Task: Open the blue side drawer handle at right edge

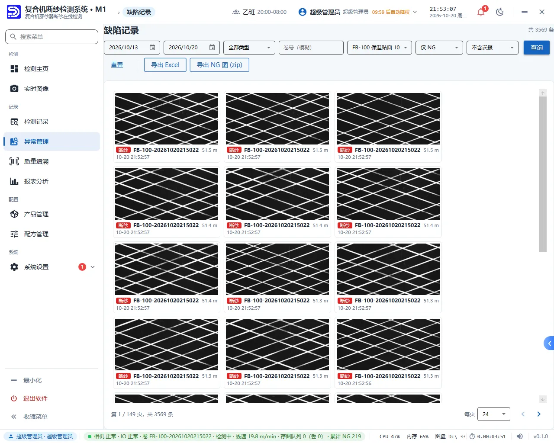Action: click(549, 343)
